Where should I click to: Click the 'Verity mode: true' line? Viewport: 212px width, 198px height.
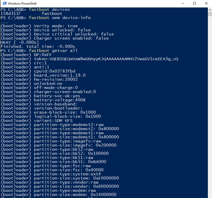39,26
